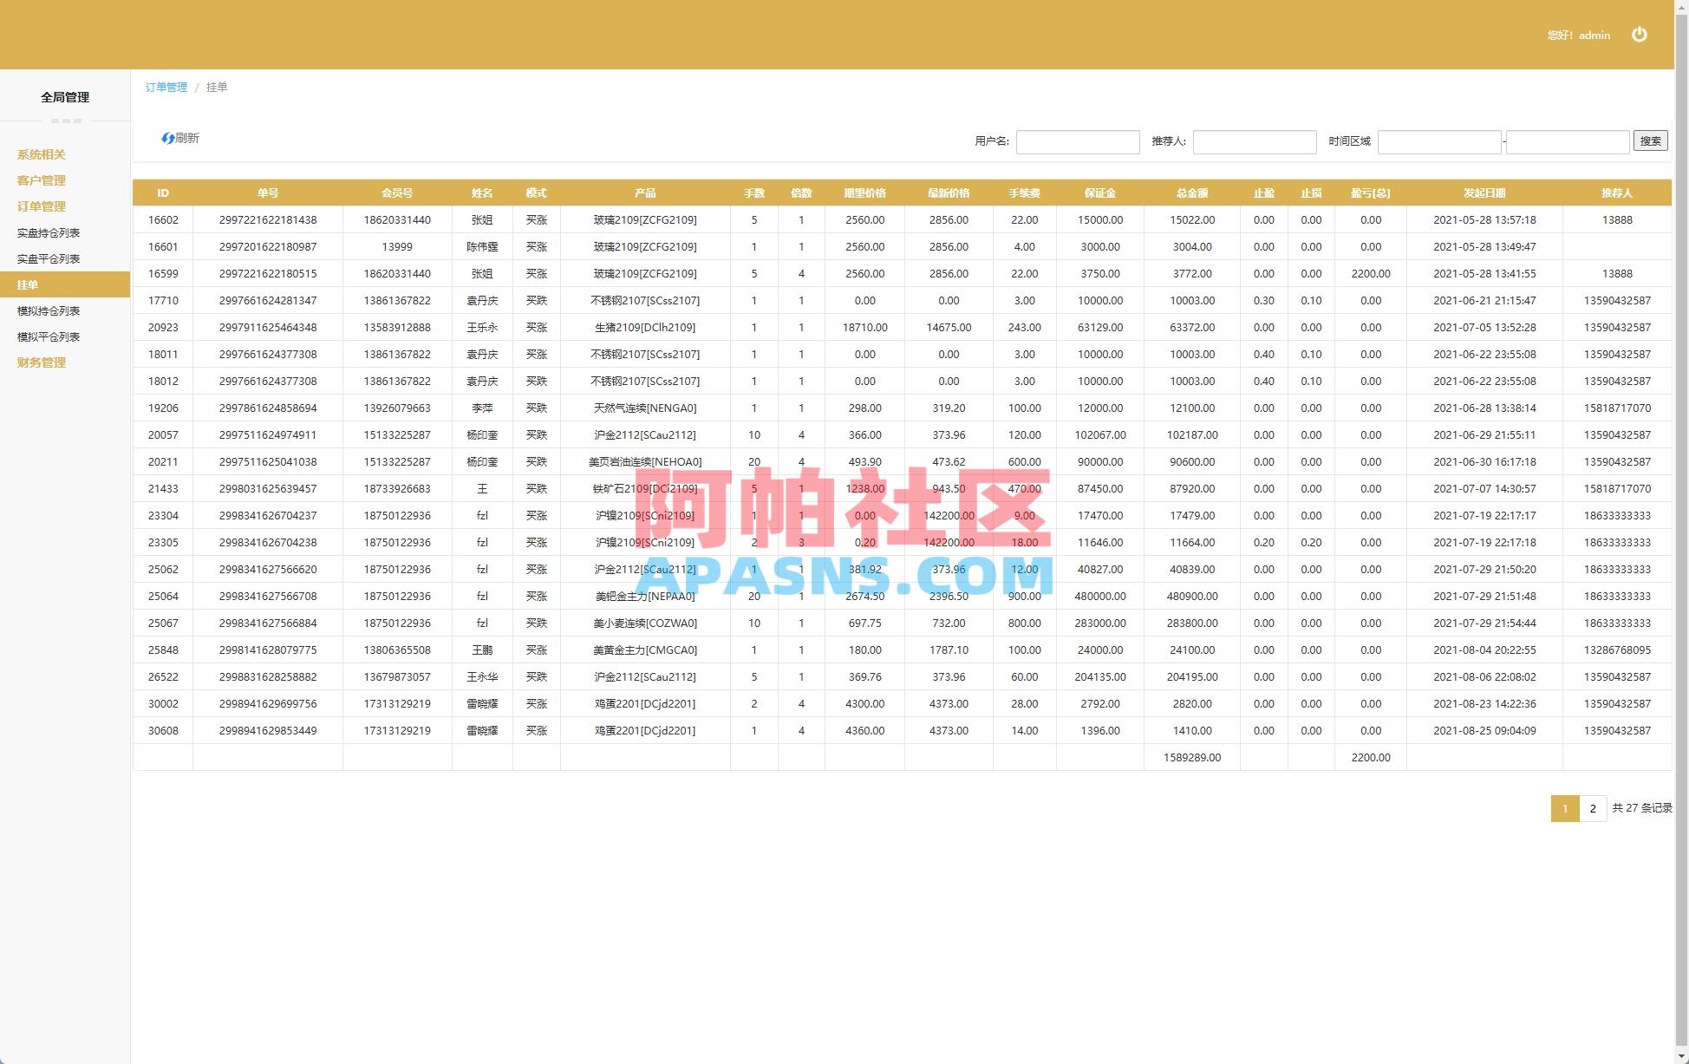
Task: Expand 客户管理 sidebar section
Action: coord(42,180)
